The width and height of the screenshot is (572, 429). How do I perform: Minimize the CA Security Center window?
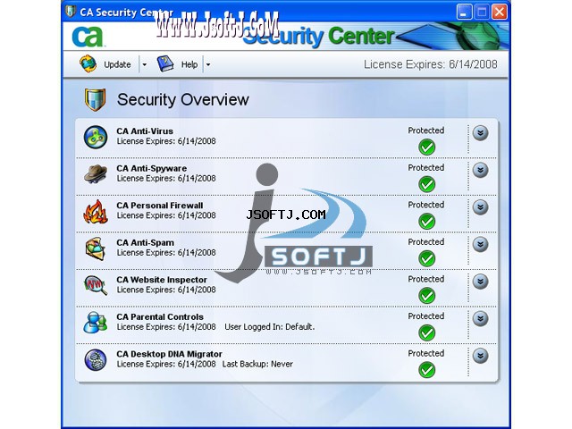(x=464, y=12)
